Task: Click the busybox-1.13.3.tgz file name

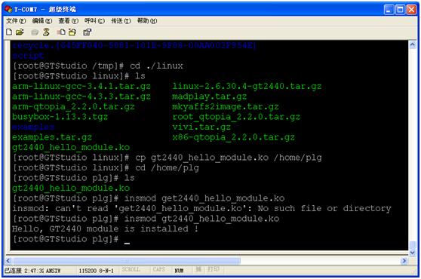Action: click(60, 117)
